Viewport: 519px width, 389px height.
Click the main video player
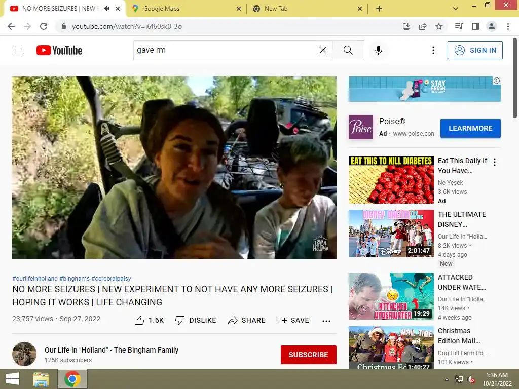point(174,168)
